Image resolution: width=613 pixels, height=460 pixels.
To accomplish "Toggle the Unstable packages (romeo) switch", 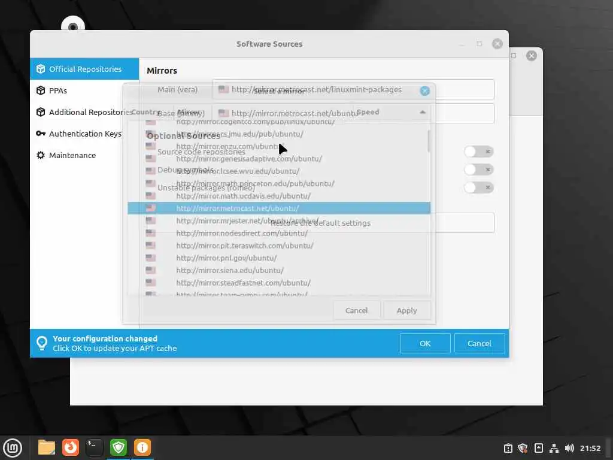I will click(x=479, y=187).
